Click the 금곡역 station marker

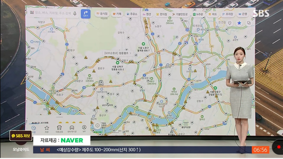(235, 37)
